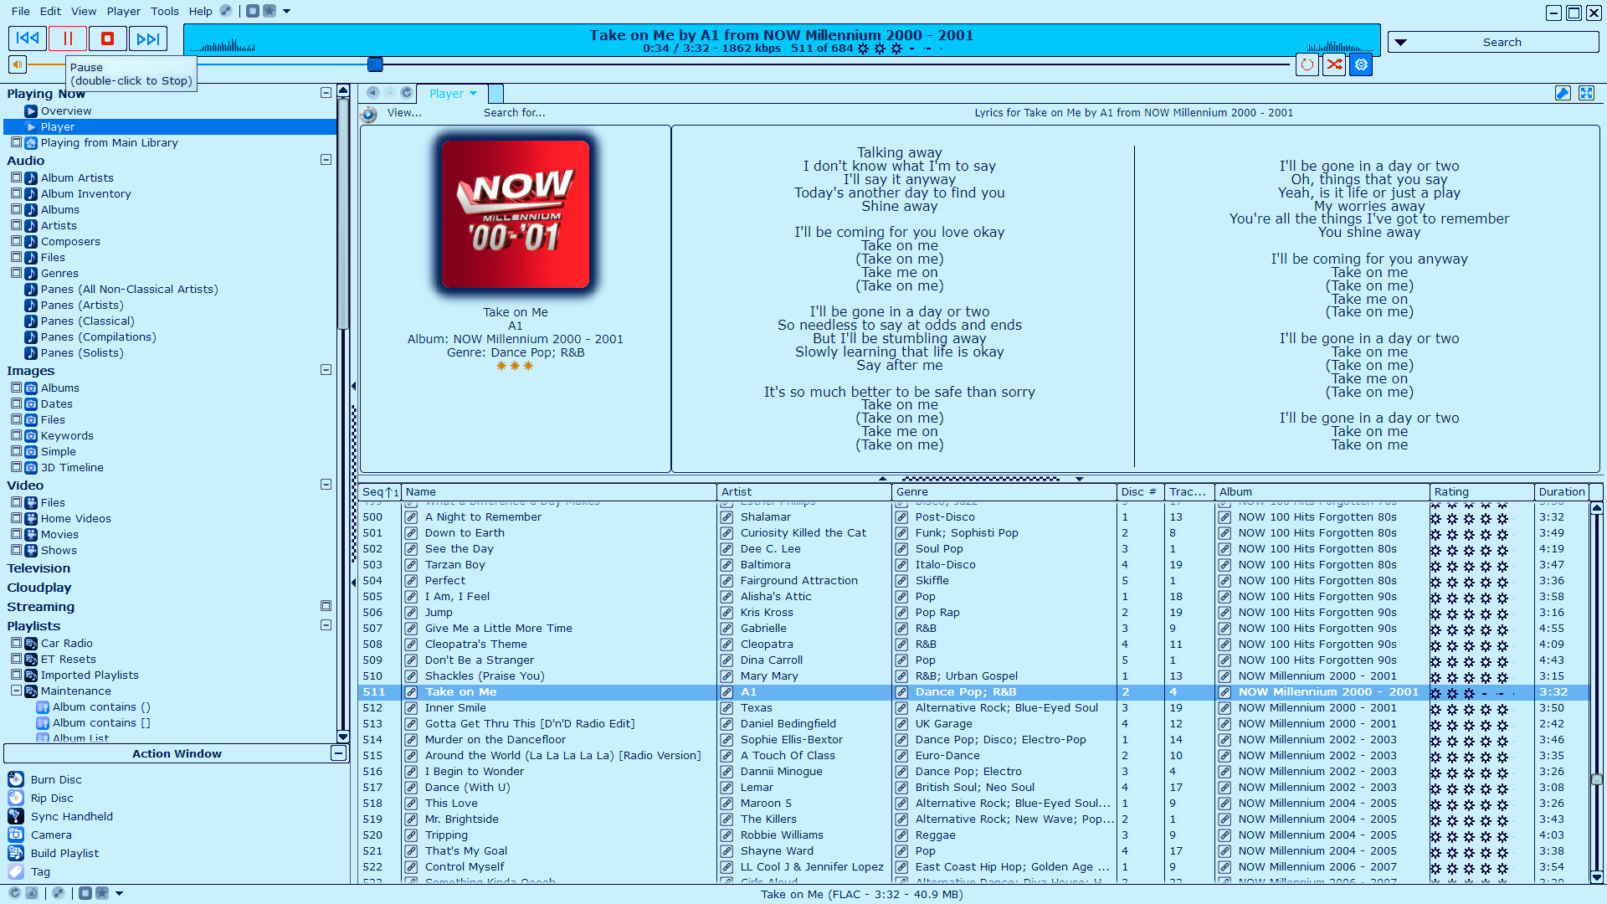Click the View... button
The image size is (1607, 904).
tap(404, 113)
